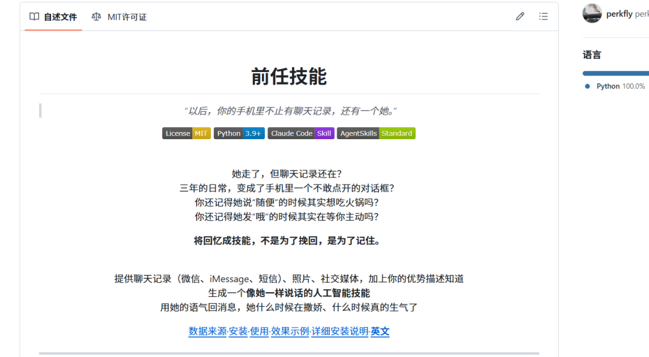The image size is (649, 357).
Task: Open the 数据来源 link
Action: coord(206,331)
